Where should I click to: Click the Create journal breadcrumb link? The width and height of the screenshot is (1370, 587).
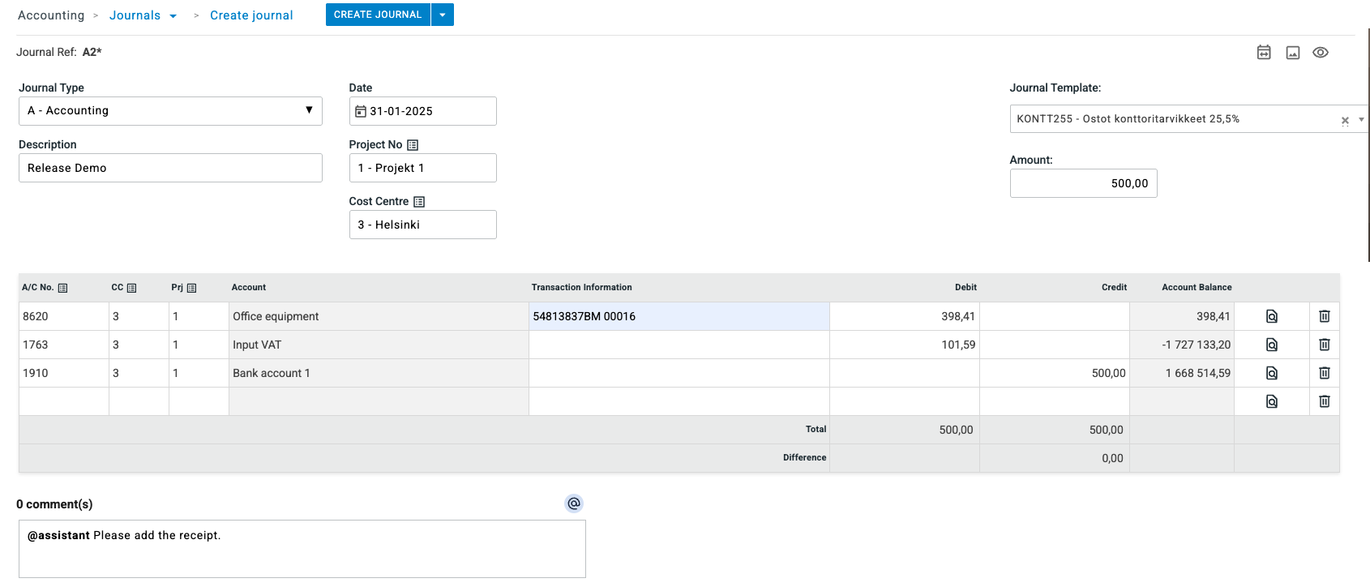(x=251, y=15)
